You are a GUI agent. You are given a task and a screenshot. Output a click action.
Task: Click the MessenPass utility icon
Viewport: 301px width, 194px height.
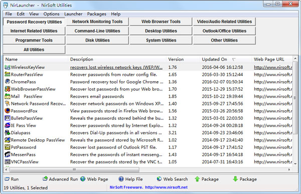click(x=8, y=154)
